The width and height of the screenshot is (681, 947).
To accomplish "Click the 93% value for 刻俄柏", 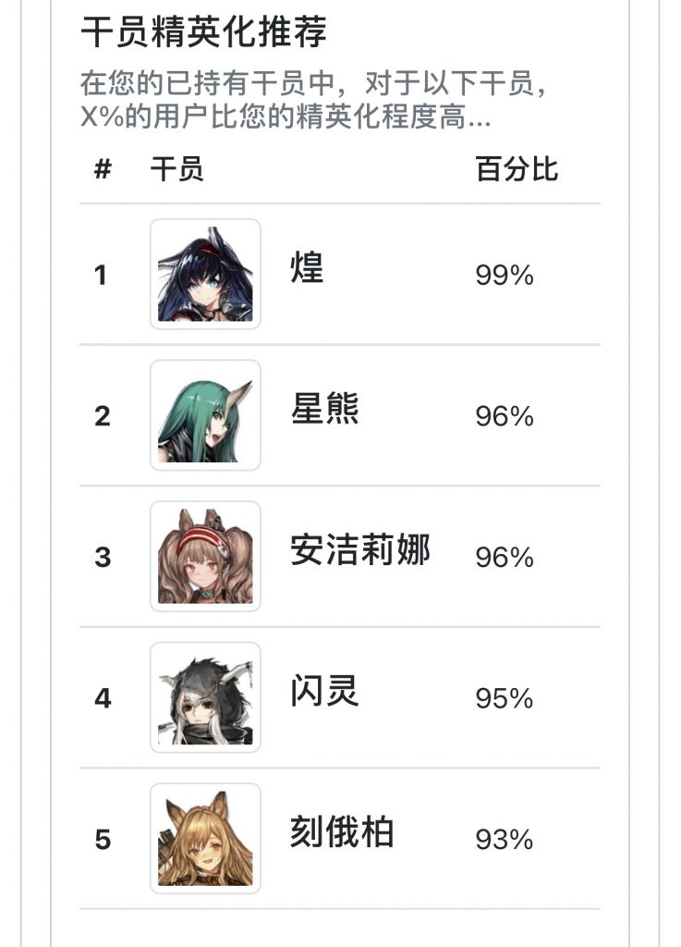I will click(x=505, y=840).
